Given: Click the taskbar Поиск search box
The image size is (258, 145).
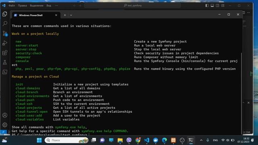Looking at the screenshot, I should coord(67,140).
